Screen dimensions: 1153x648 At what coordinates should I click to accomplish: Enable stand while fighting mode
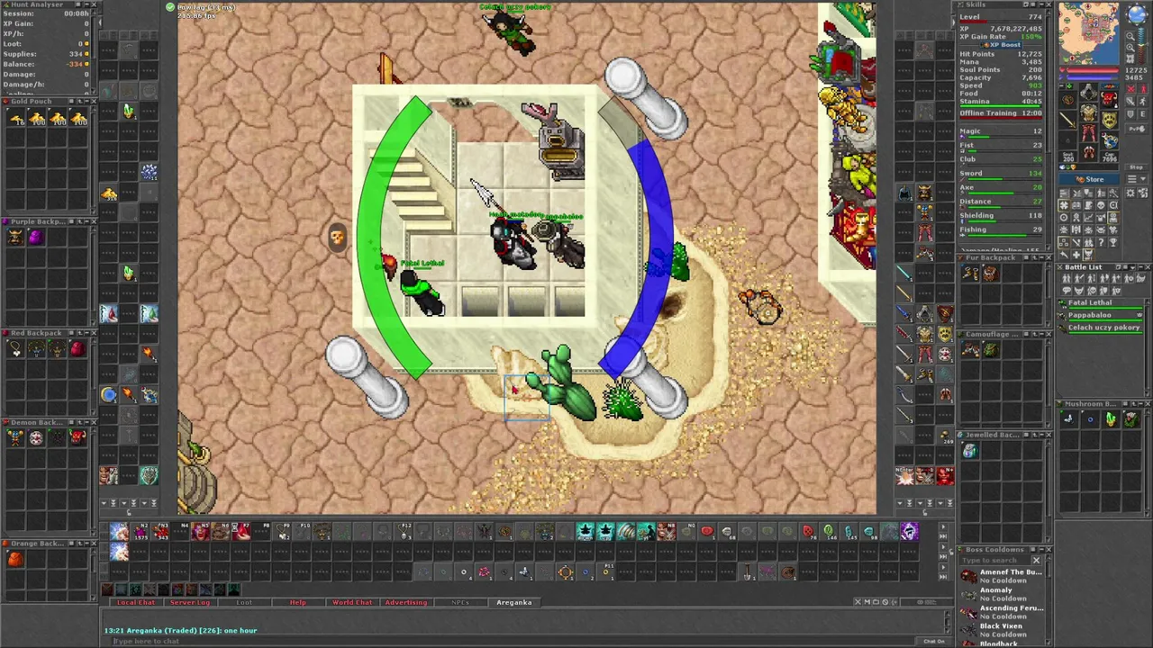(x=1144, y=88)
